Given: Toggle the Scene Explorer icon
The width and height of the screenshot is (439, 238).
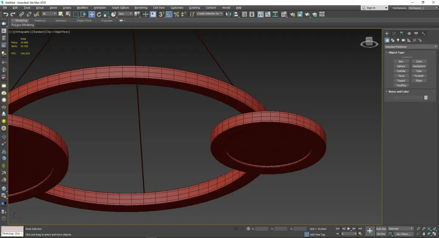Looking at the screenshot, I should 245,14.
